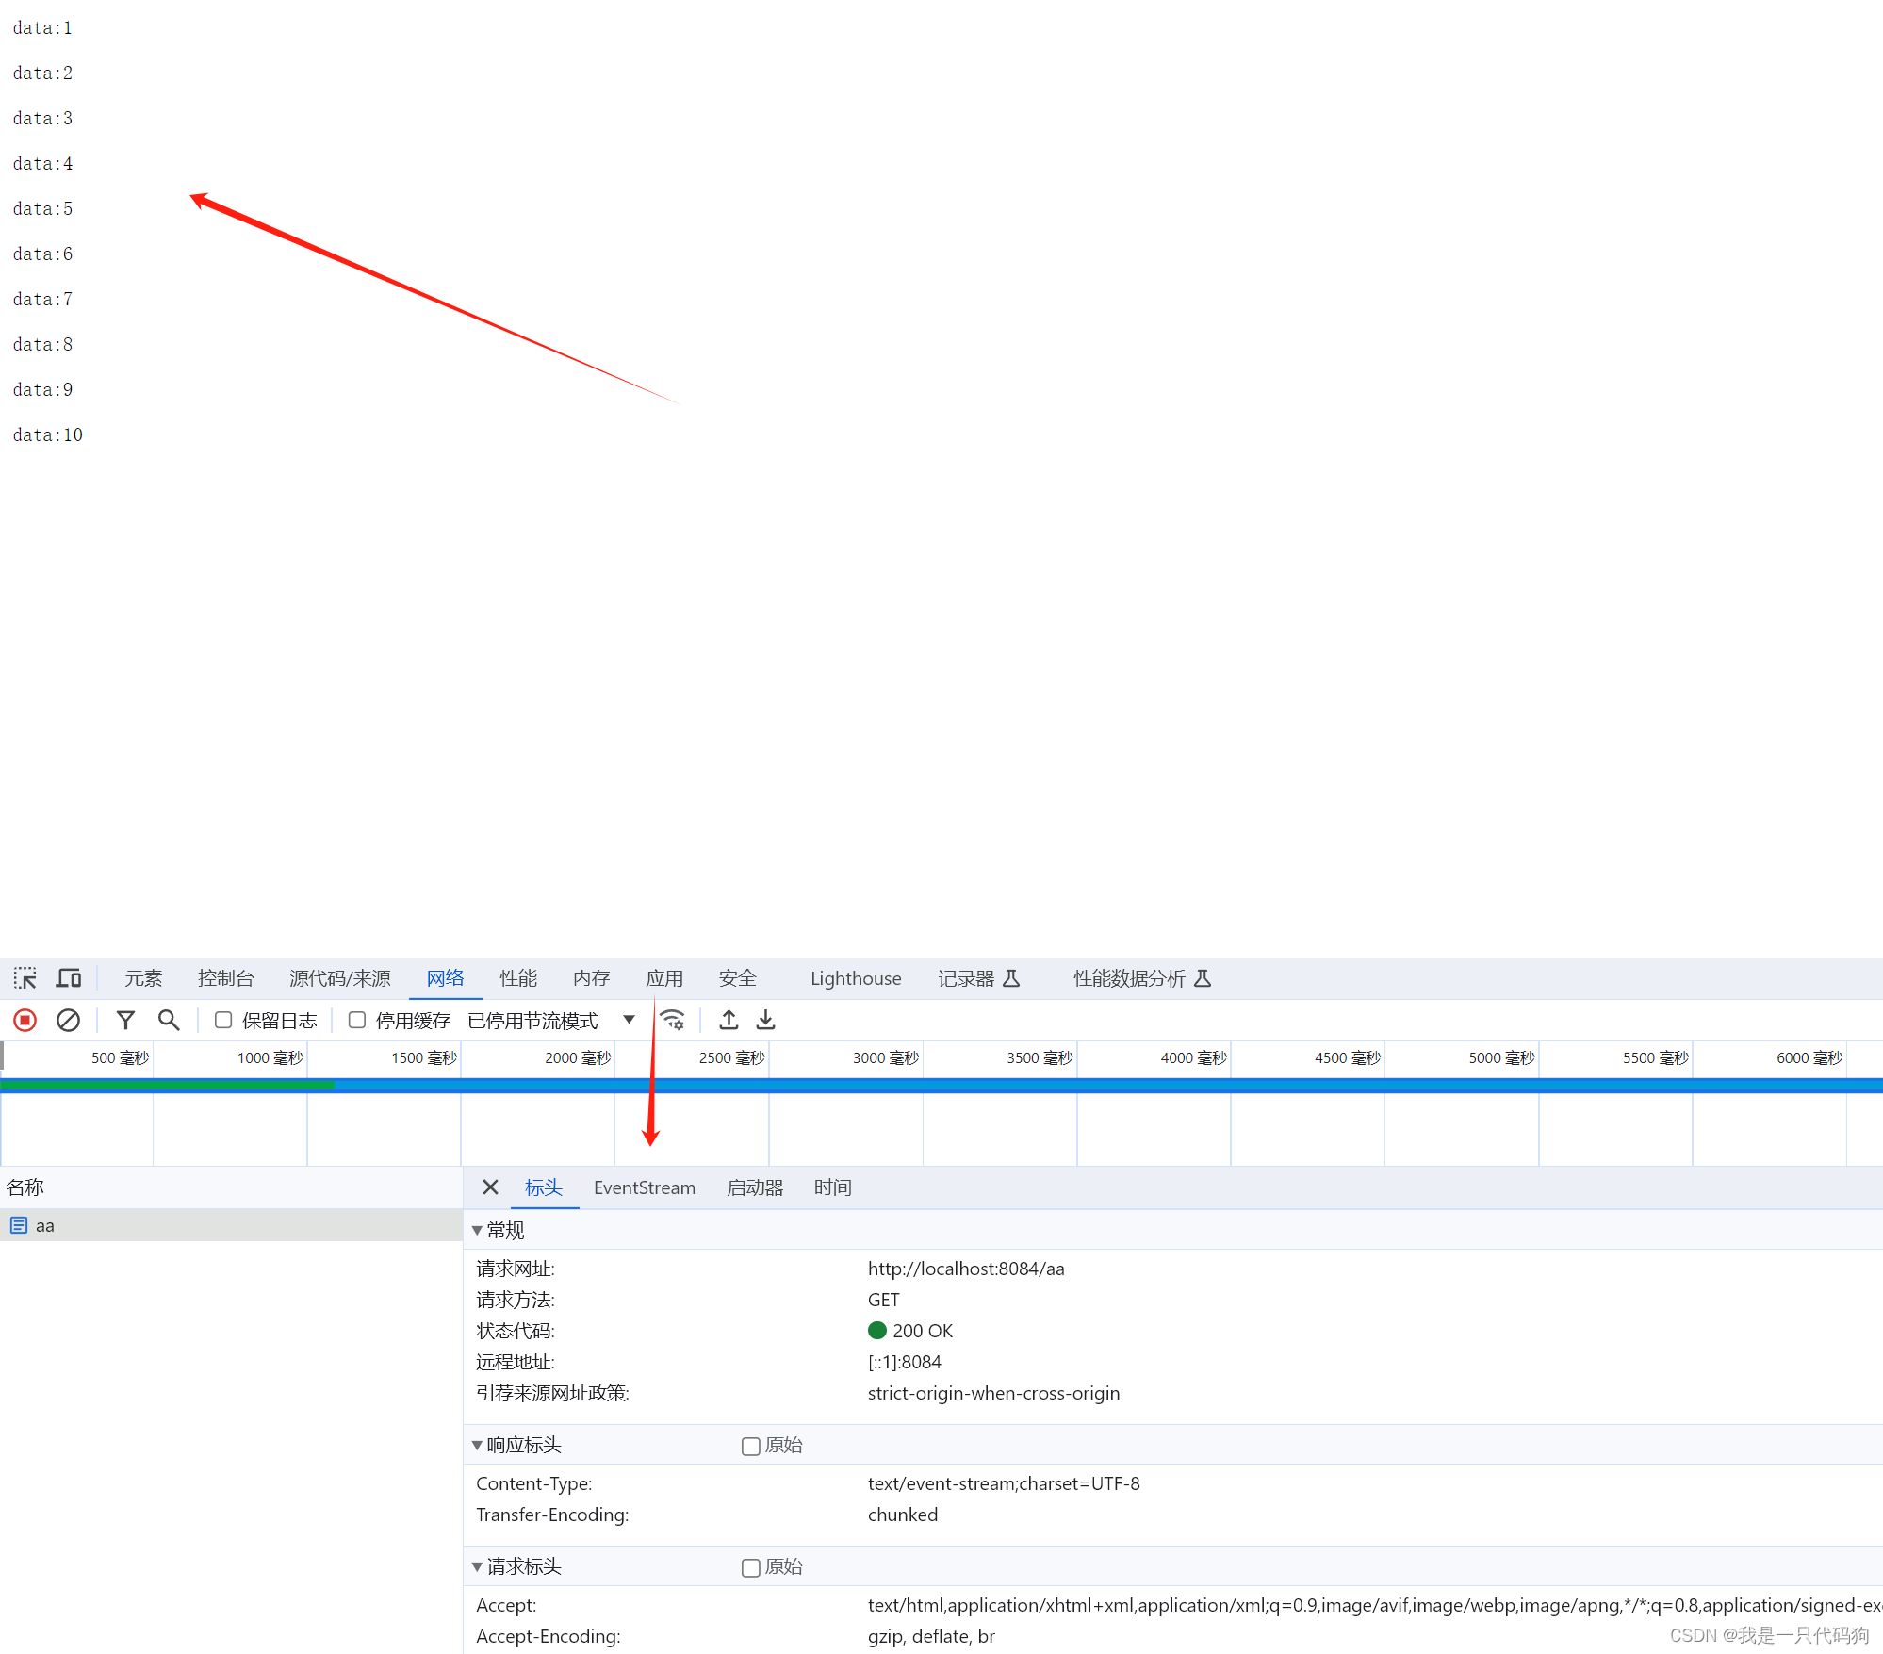This screenshot has height=1654, width=1883.
Task: Enable the 保留日志 checkbox
Action: click(x=223, y=1020)
